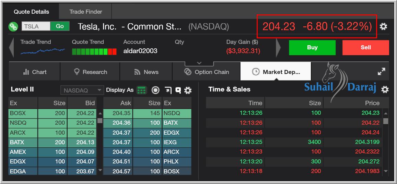
Task: Click trade price 204.24 in Time & Sales
Action: pos(371,132)
